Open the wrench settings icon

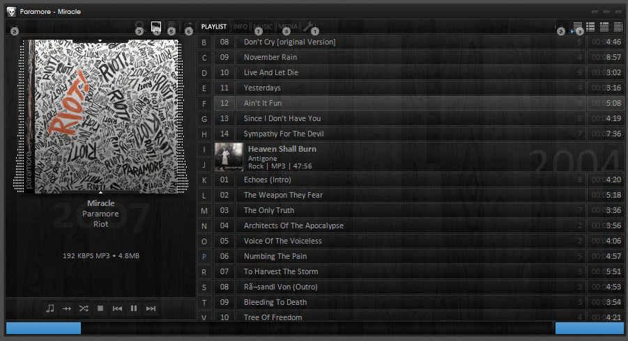[x=308, y=26]
